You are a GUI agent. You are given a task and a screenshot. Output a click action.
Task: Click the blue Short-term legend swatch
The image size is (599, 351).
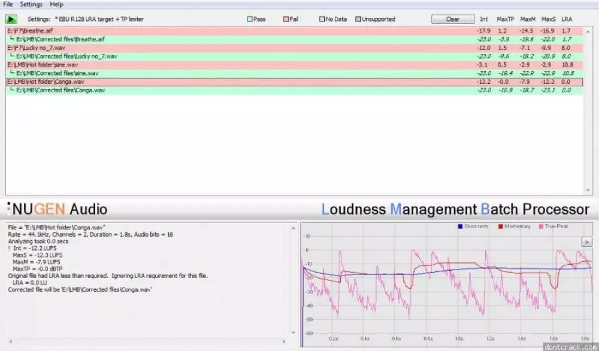460,226
